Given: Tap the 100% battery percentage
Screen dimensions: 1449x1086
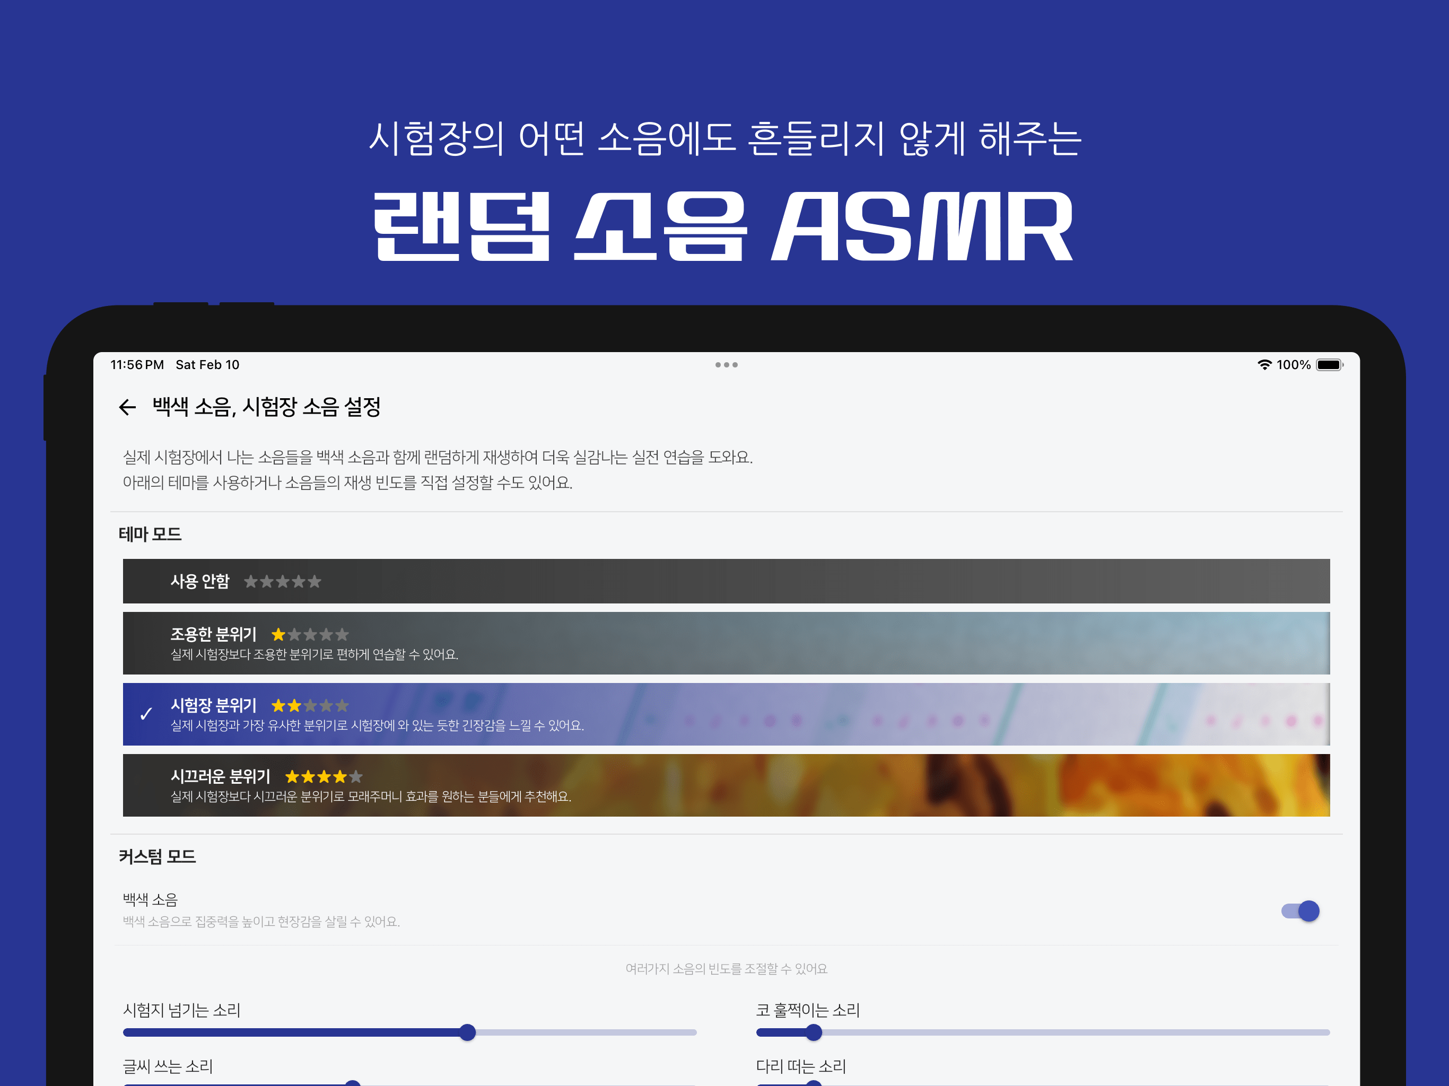Looking at the screenshot, I should [x=1294, y=365].
